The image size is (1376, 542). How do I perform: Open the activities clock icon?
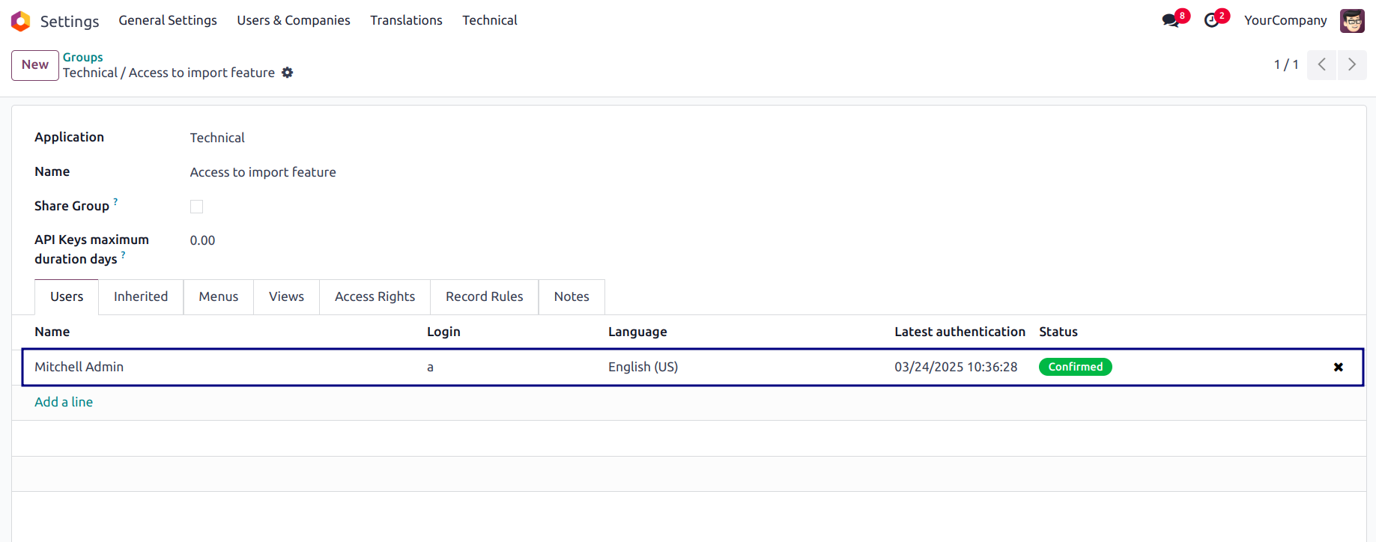click(x=1212, y=21)
